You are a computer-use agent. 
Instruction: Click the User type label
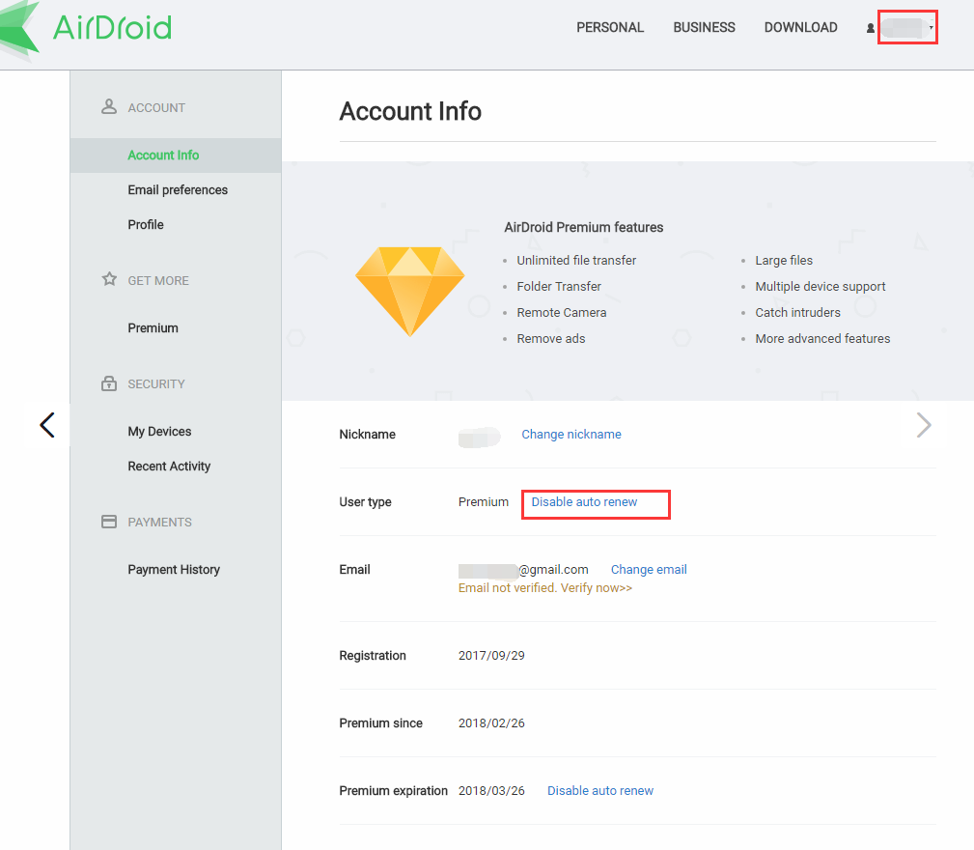click(x=365, y=501)
